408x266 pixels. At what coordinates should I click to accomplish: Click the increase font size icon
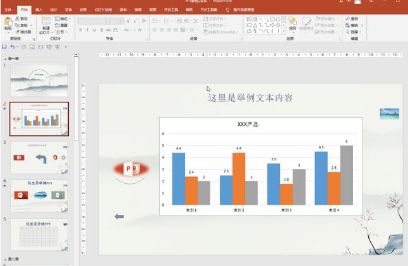click(x=128, y=21)
